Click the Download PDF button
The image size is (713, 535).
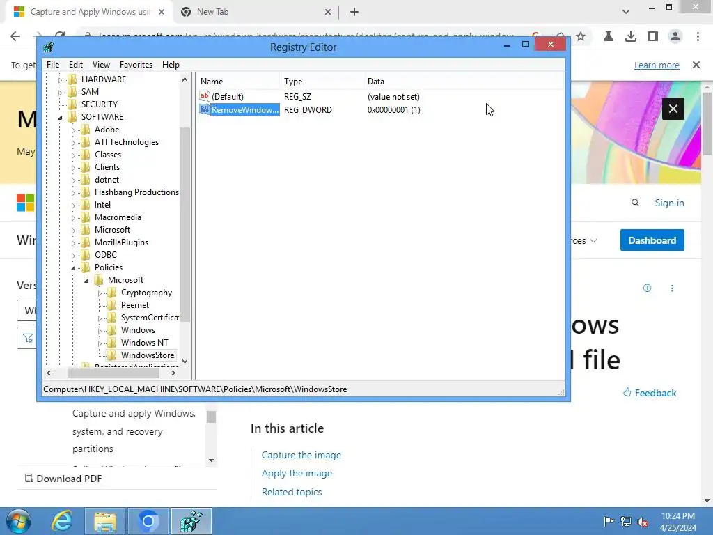tap(63, 479)
